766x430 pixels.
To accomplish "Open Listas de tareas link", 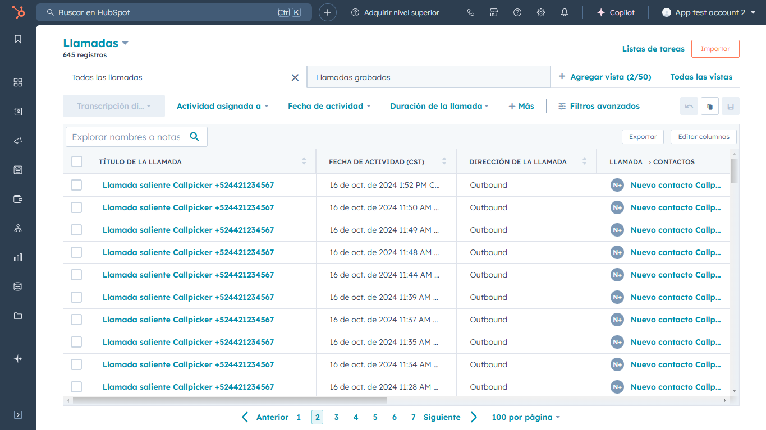I will click(653, 49).
